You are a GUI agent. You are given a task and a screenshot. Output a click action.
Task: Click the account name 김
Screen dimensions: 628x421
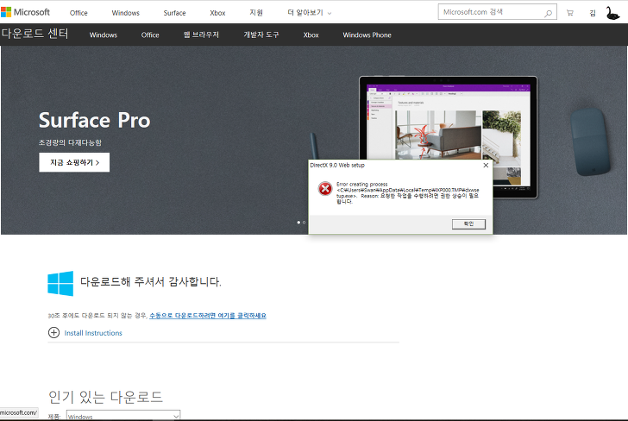pyautogui.click(x=593, y=13)
